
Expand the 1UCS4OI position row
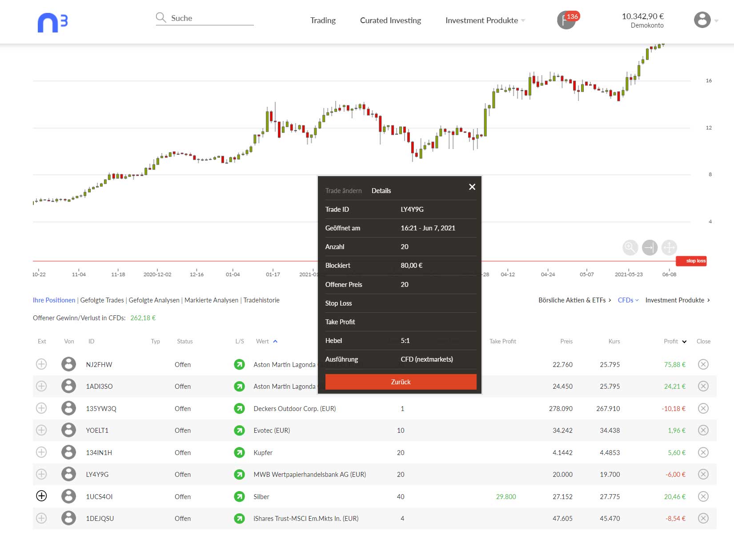point(41,496)
